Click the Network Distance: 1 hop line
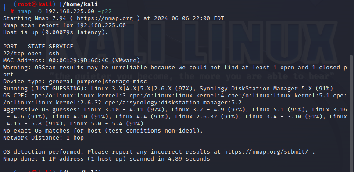 (x=43, y=138)
